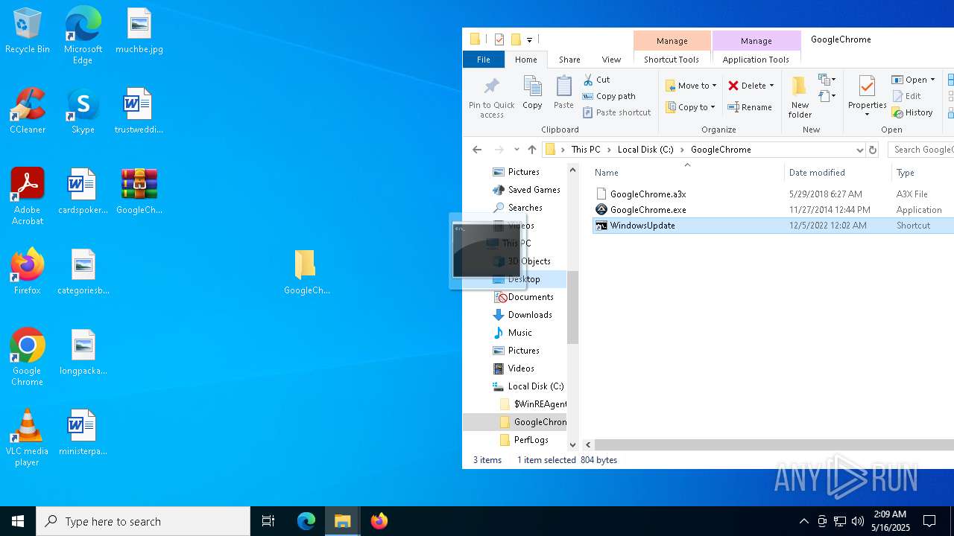
Task: Open Properties from the ribbon
Action: coord(867,97)
